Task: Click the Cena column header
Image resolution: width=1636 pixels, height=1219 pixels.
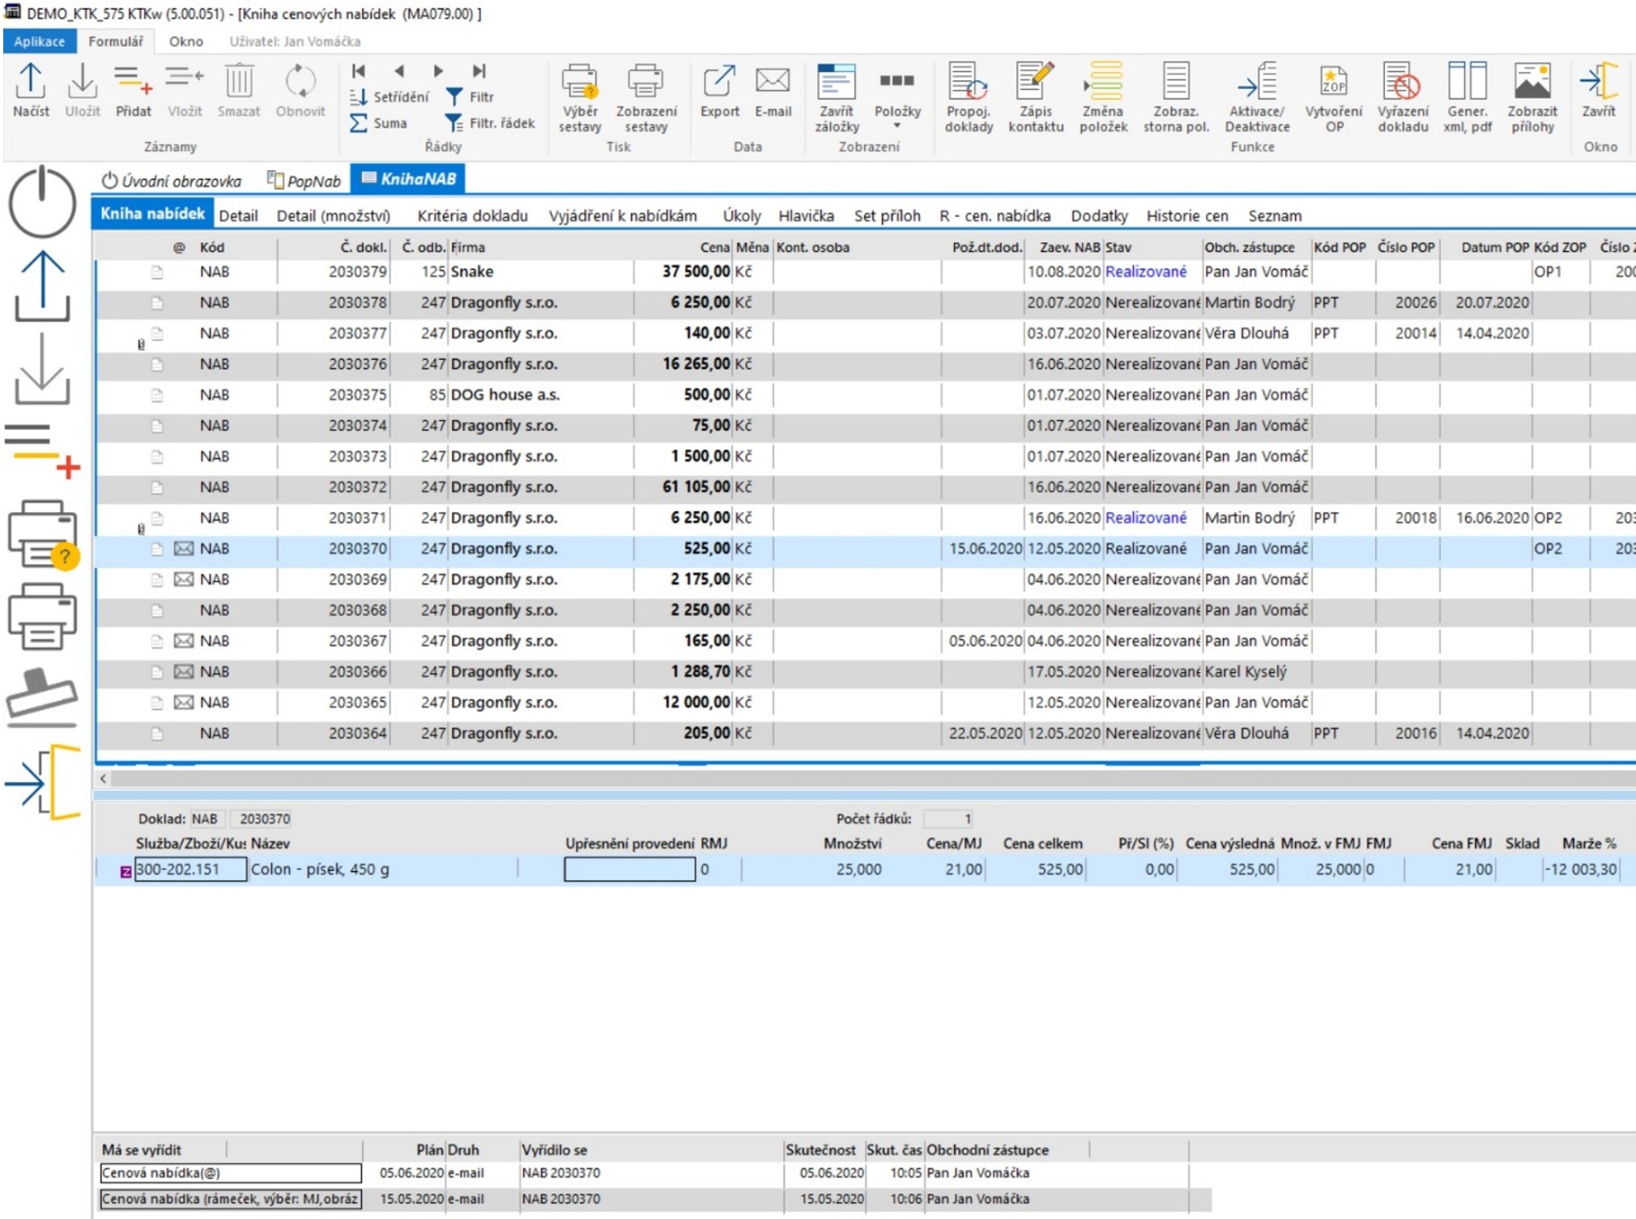Action: coord(714,248)
